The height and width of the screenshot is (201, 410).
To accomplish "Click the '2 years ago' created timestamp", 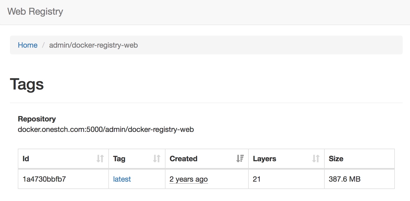I will click(189, 179).
